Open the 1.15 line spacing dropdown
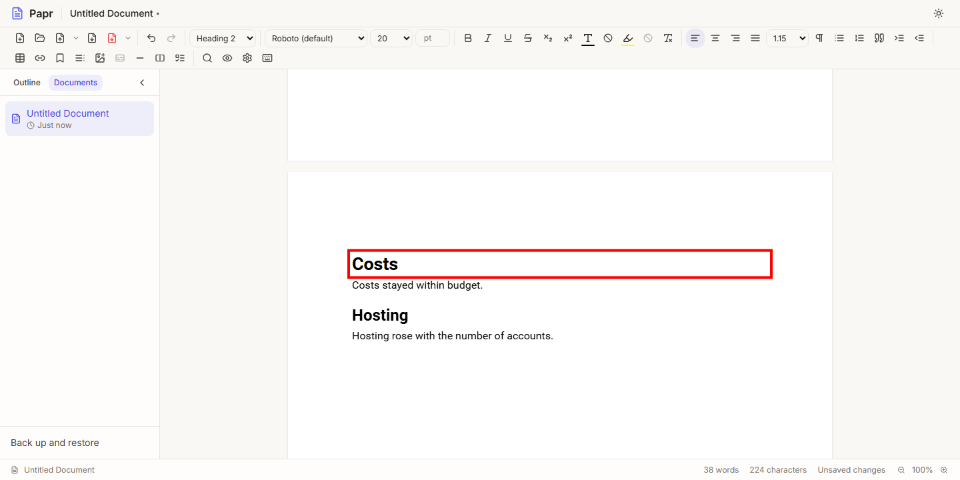 click(x=787, y=38)
